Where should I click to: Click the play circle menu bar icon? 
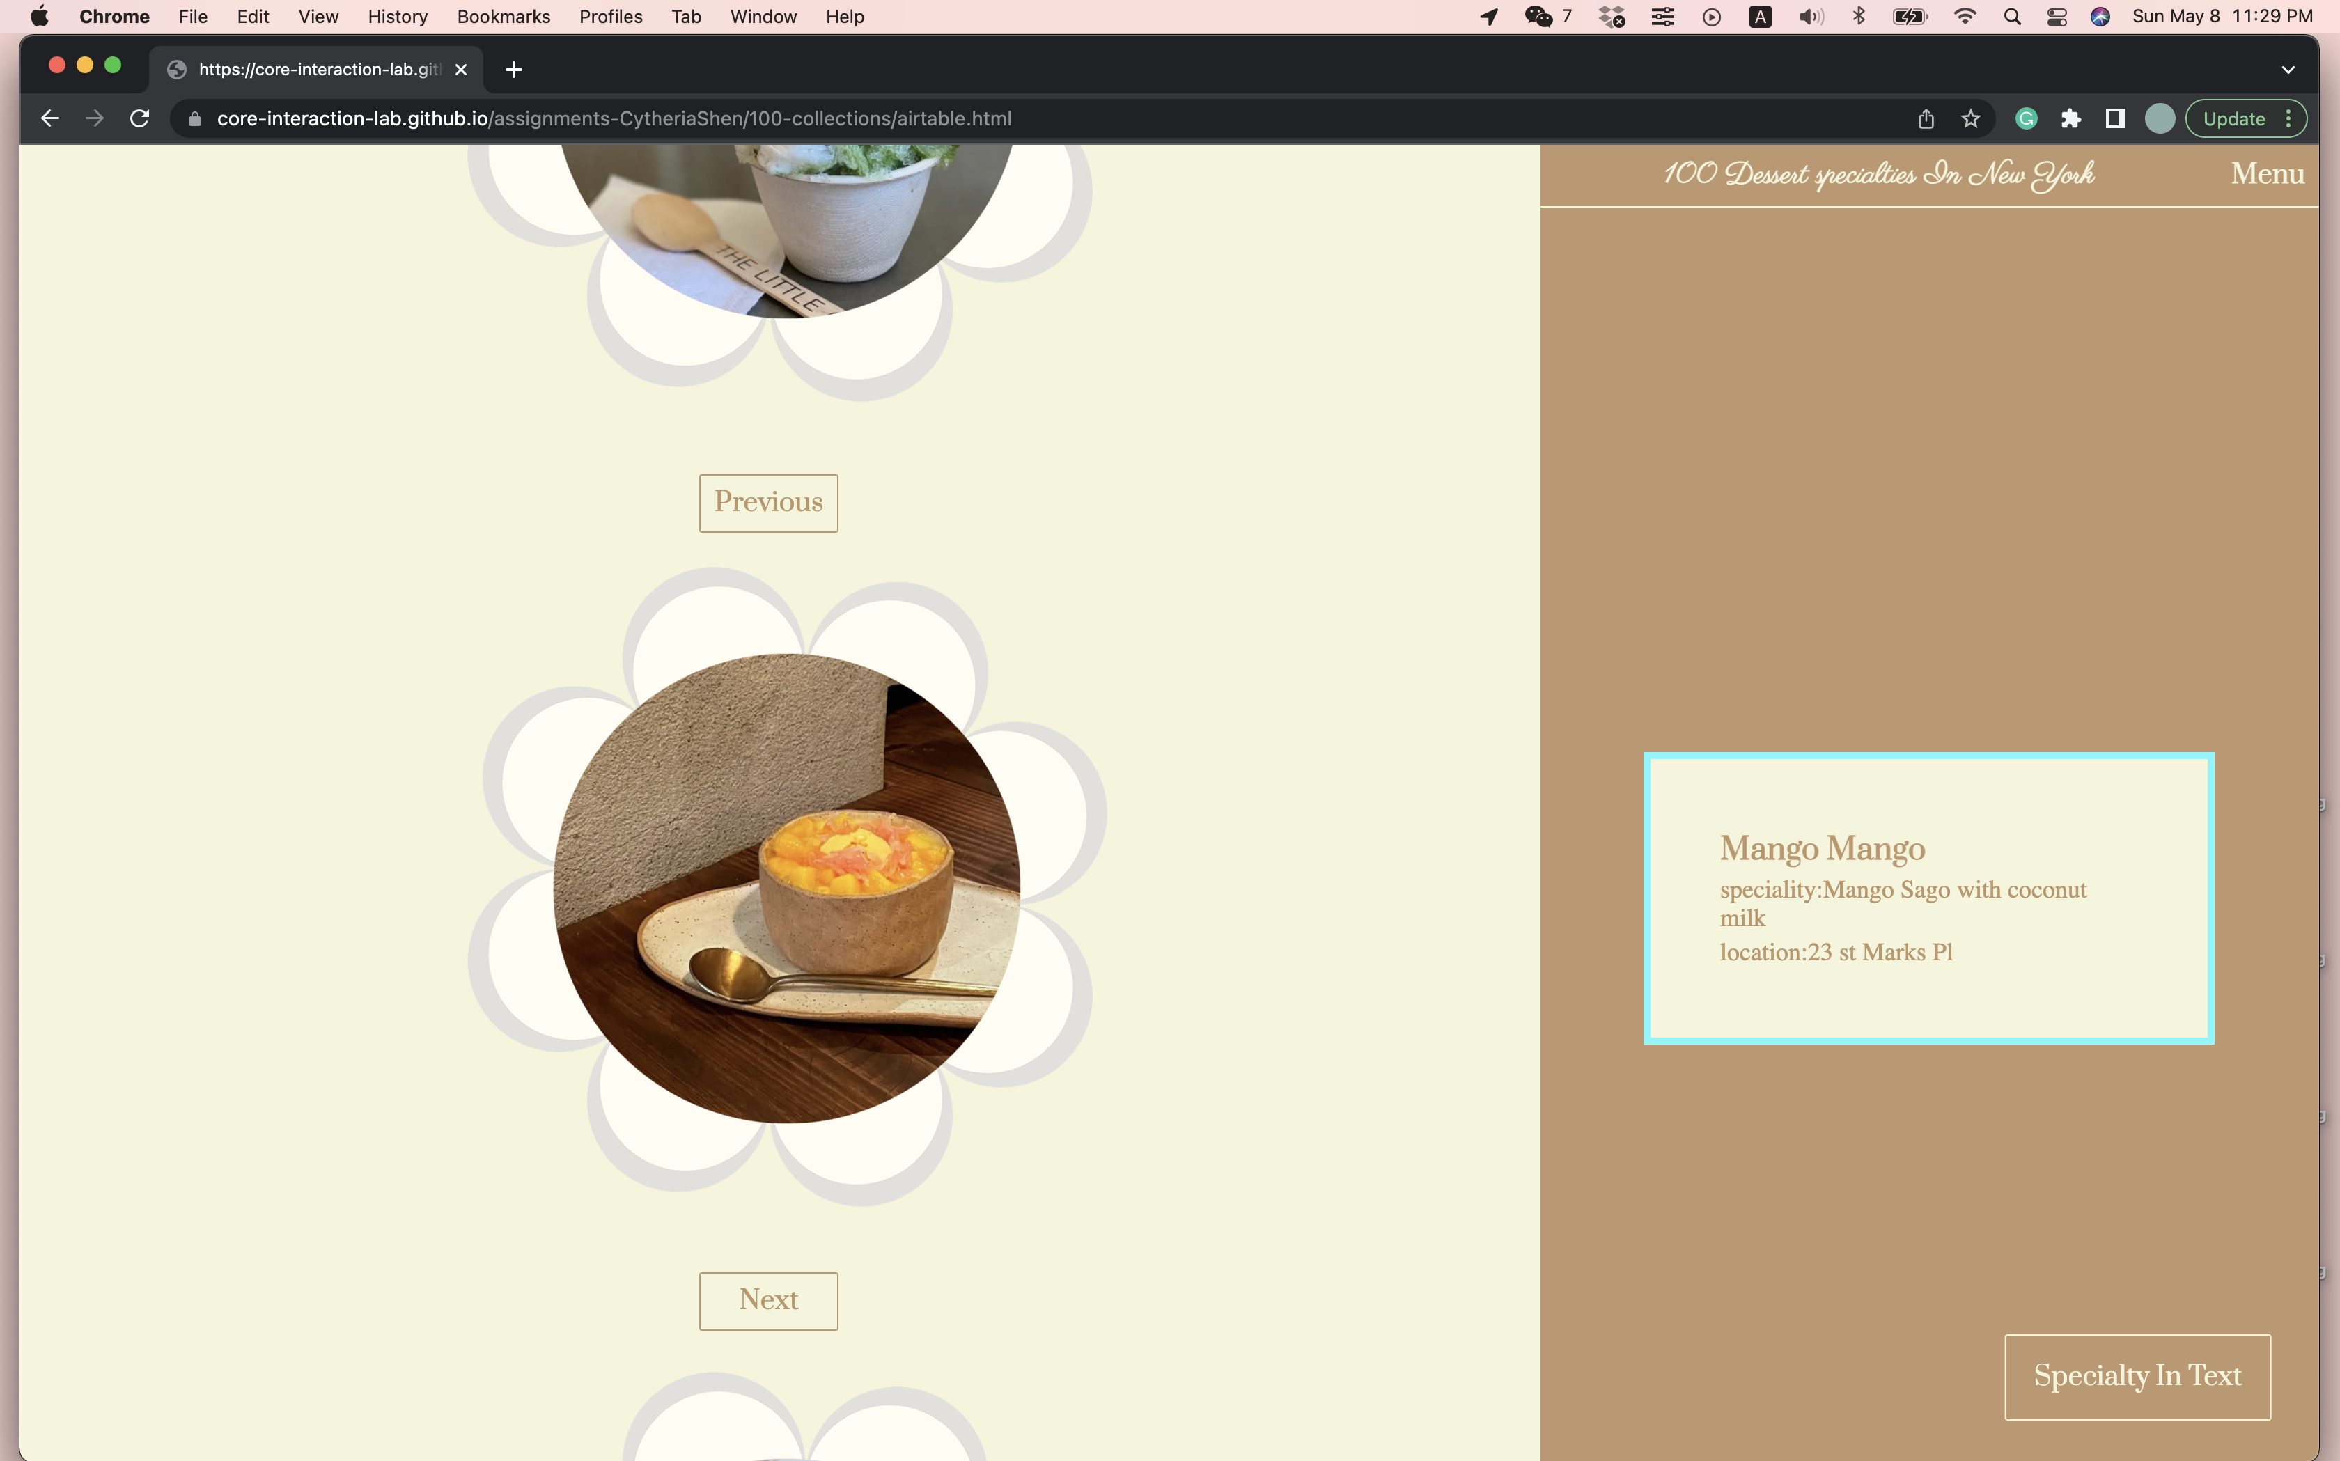(1711, 17)
